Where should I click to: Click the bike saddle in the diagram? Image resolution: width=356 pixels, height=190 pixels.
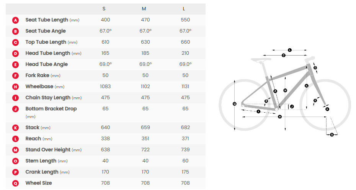[261, 59]
